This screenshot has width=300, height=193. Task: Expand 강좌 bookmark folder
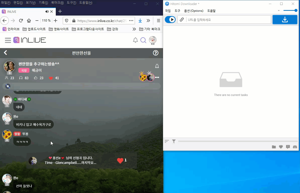tap(113, 29)
